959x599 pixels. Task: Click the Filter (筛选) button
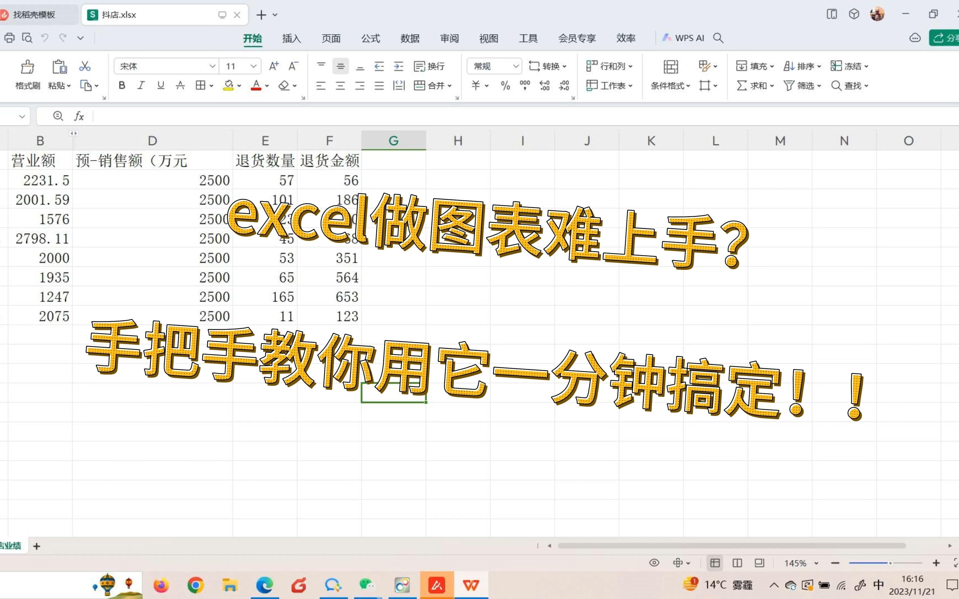click(x=802, y=86)
